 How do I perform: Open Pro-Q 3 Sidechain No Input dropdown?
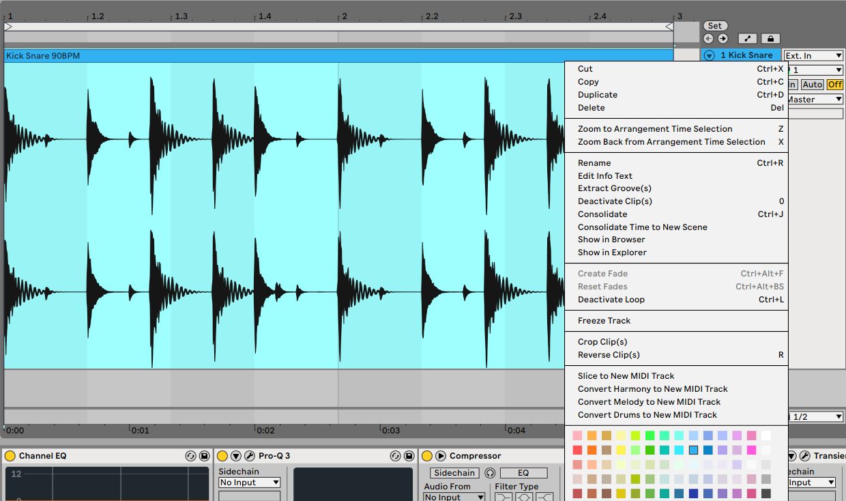(249, 483)
